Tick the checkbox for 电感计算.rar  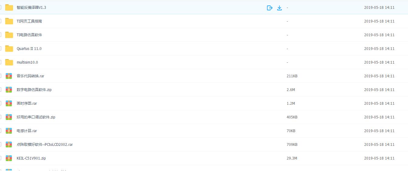0,131
